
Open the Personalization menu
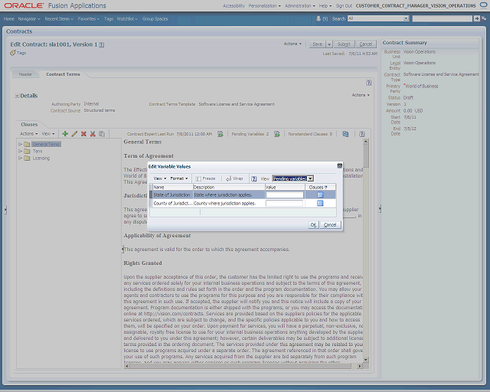click(x=265, y=5)
